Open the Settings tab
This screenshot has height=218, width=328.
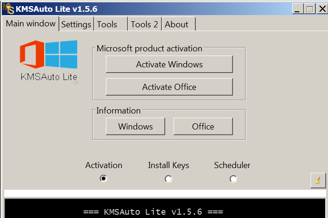coord(76,24)
